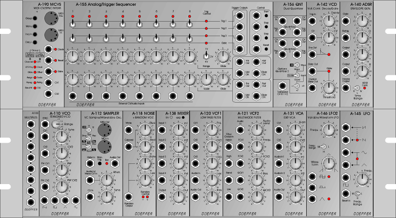Click the Audio In jack on A-120 VCF1
Image resolution: width=396 pixels, height=218 pixels.
point(195,180)
